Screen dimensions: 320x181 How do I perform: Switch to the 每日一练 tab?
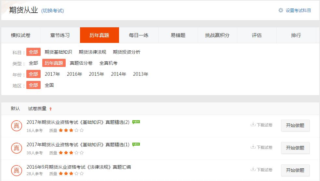[x=139, y=35]
